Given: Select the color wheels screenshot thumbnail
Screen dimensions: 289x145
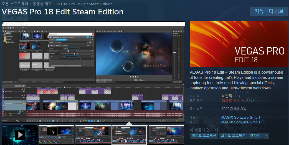Looking at the screenshot, I should pyautogui.click(x=57, y=135).
